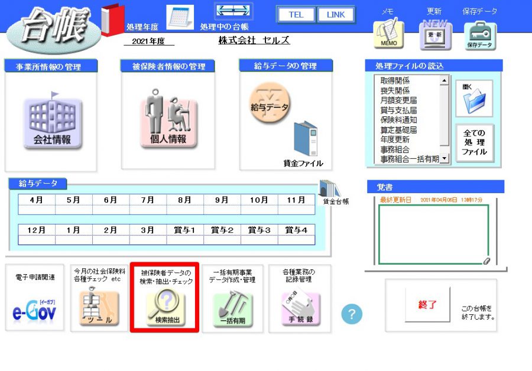Screen dimensions: 532x371
Task: Click the calendar icon for 処理年度
Action: [180, 17]
